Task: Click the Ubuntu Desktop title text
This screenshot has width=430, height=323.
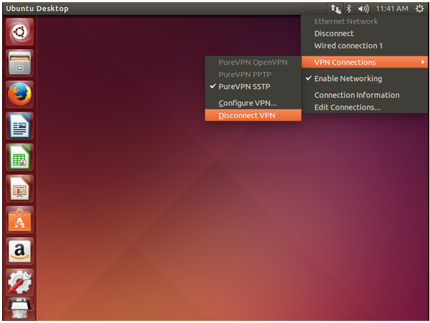Action: click(x=37, y=9)
